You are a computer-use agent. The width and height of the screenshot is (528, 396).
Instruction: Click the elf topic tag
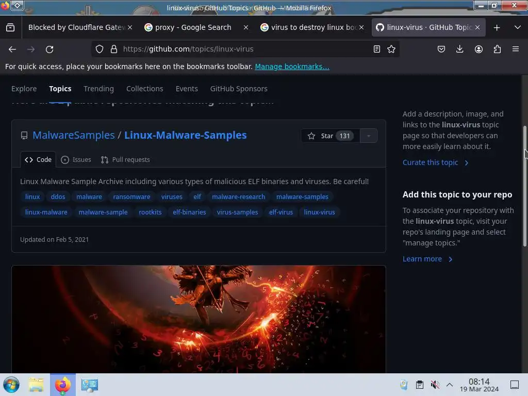click(197, 196)
